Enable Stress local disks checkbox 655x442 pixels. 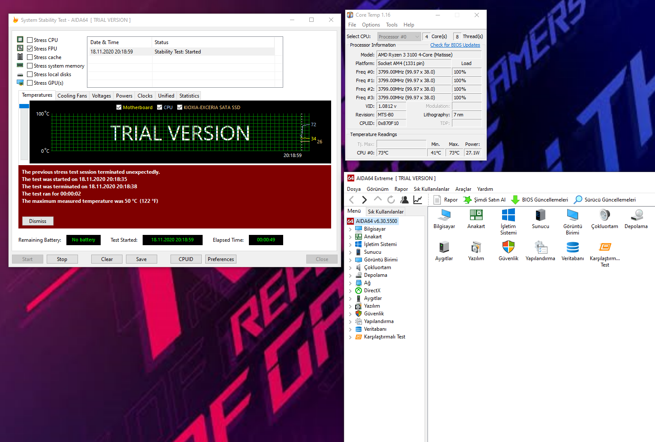click(x=30, y=74)
